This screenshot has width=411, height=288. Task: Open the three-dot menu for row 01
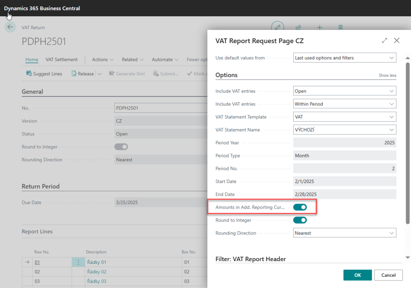coord(78,262)
